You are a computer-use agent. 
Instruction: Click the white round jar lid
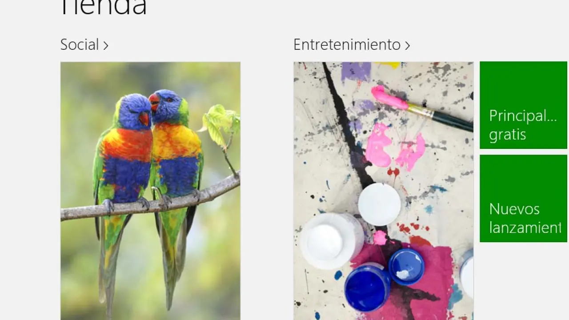(379, 204)
